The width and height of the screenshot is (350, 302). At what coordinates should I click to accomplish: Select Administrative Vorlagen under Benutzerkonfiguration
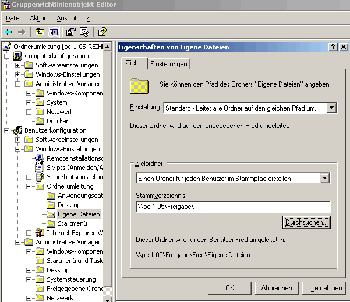coord(69,242)
